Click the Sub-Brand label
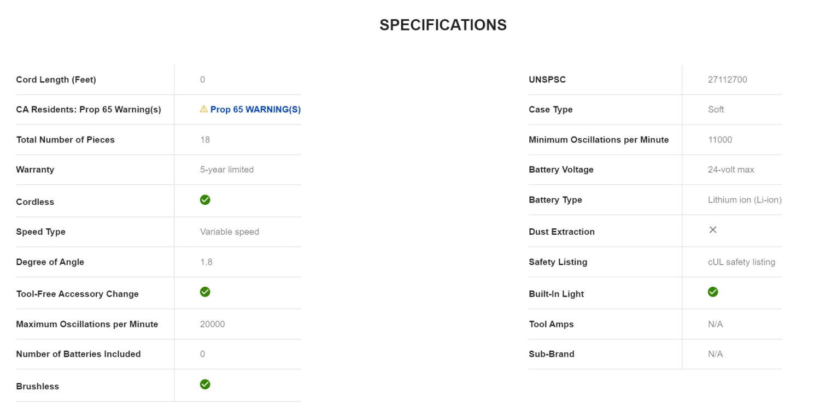 pos(551,354)
